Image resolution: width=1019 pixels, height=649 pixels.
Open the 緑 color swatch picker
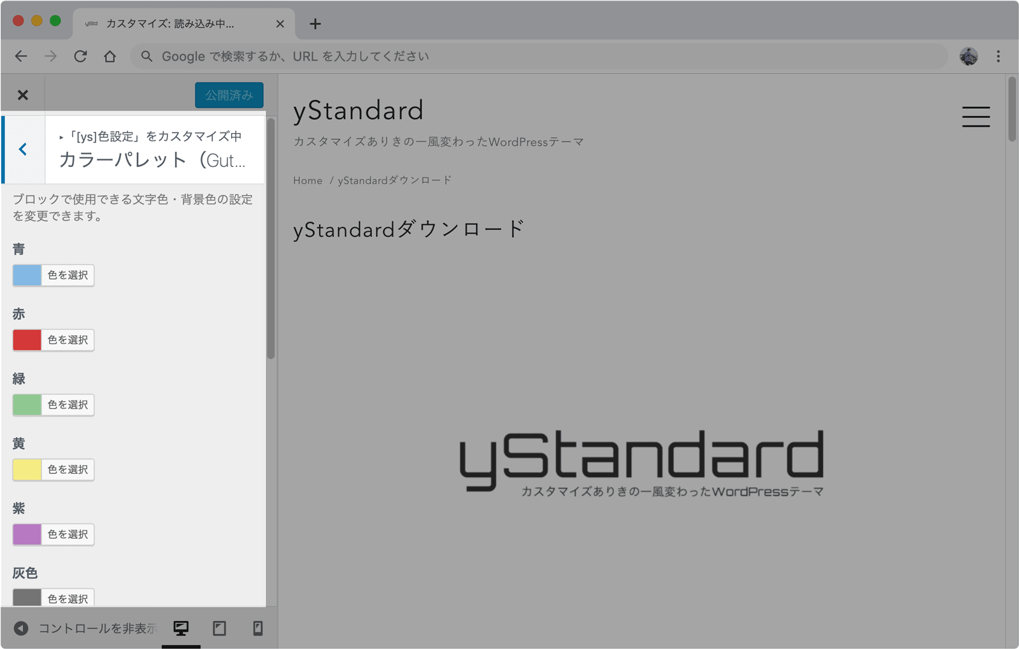pyautogui.click(x=27, y=405)
